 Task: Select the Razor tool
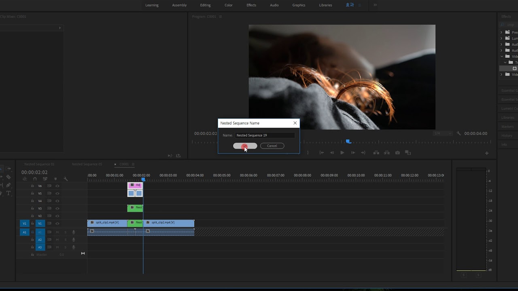[8, 177]
